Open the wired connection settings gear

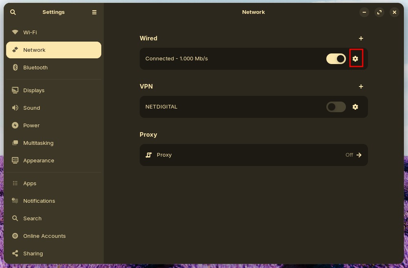[x=355, y=58]
